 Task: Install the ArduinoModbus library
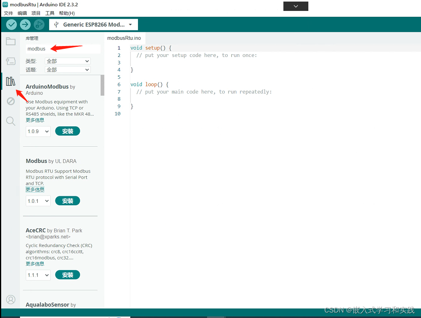pyautogui.click(x=67, y=131)
